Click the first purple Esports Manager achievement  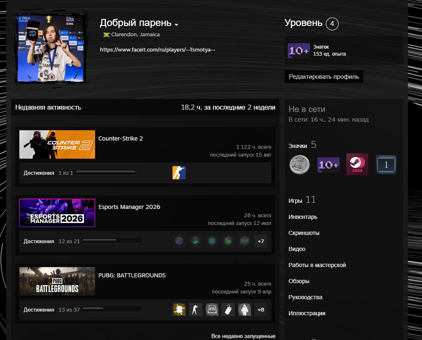[179, 241]
